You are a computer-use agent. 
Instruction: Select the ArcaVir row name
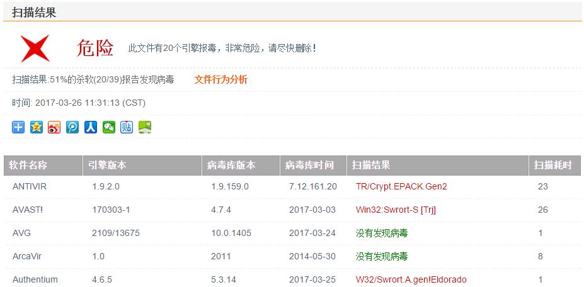pyautogui.click(x=27, y=256)
